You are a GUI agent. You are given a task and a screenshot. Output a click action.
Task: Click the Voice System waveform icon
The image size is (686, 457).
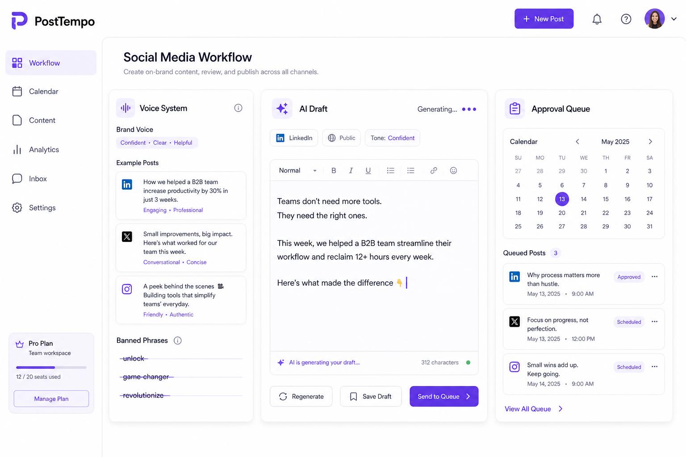tap(125, 108)
